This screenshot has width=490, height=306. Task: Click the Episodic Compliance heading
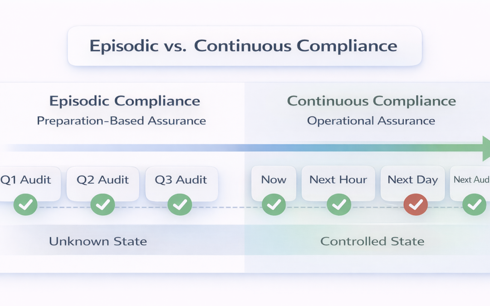(x=124, y=101)
